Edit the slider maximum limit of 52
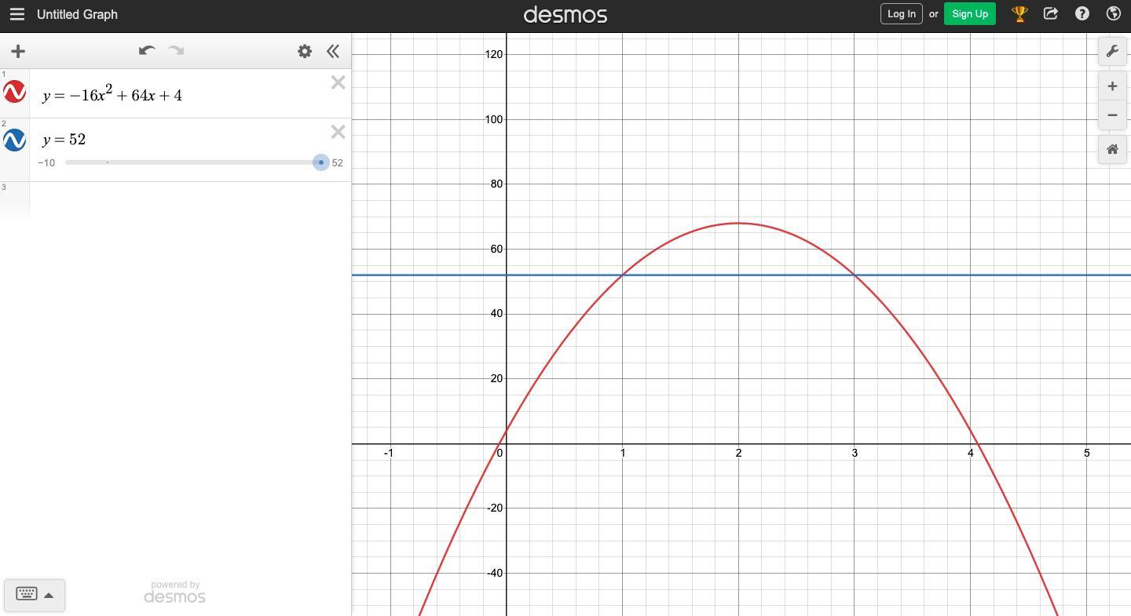 337,163
